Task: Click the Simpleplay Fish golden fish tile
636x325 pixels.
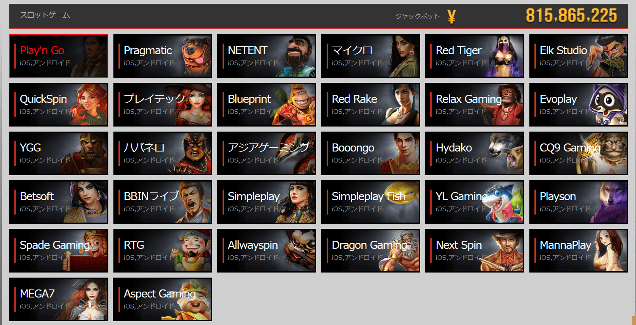Action: point(371,202)
